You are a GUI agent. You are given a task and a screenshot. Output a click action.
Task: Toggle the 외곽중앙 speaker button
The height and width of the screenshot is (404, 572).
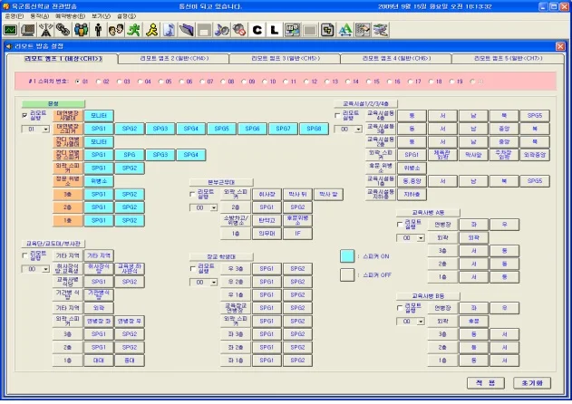pos(535,155)
